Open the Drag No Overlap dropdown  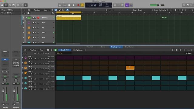pyautogui.click(x=164, y=10)
